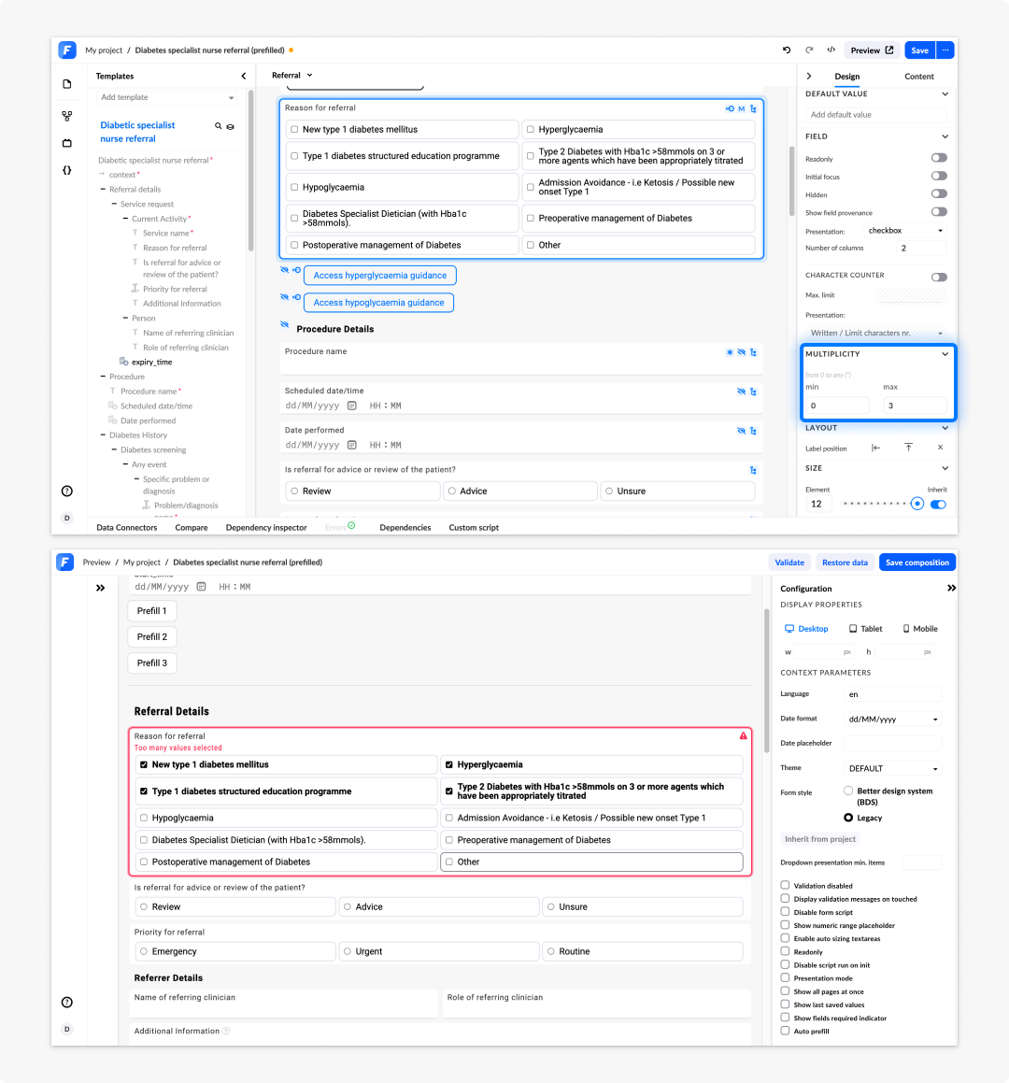Open the code view icon beside Preview
The width and height of the screenshot is (1009, 1083).
(x=831, y=50)
